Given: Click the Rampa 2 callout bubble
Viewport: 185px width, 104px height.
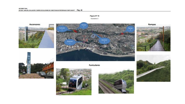Looking at the screenshot, I should [x=130, y=29].
